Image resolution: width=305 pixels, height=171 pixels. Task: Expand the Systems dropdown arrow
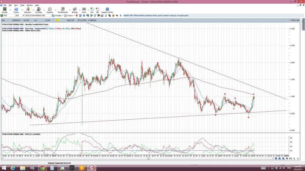pyautogui.click(x=55, y=10)
